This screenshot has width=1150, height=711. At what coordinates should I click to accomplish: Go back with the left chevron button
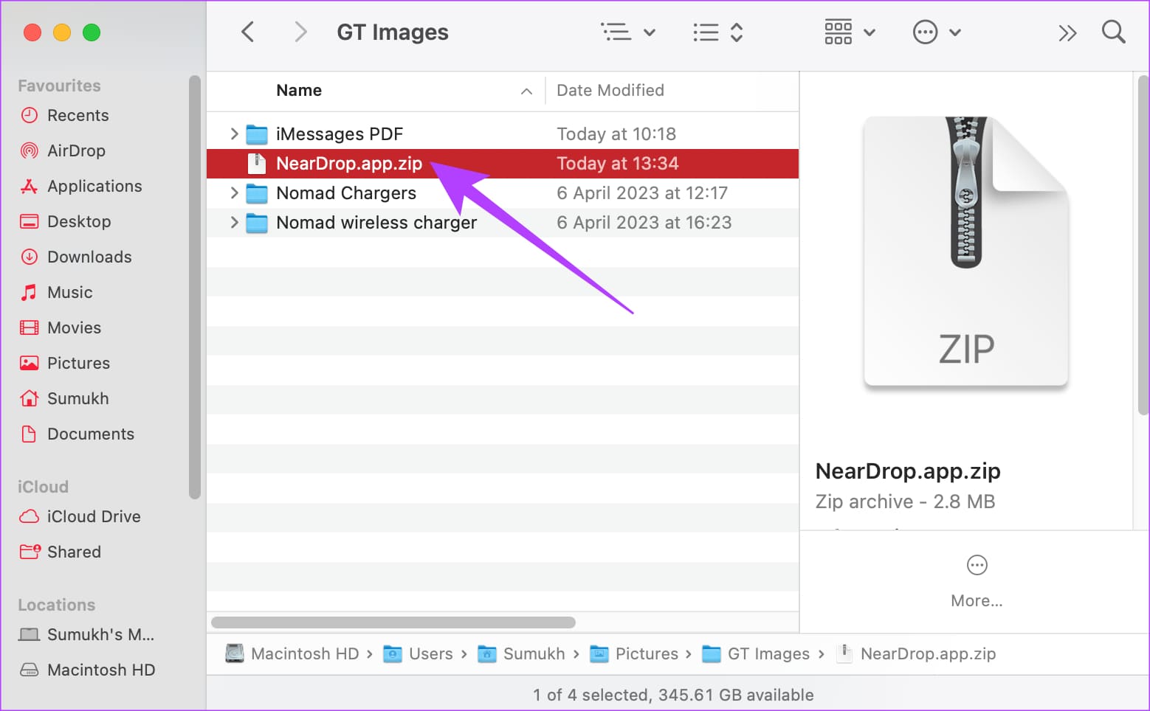coord(248,32)
